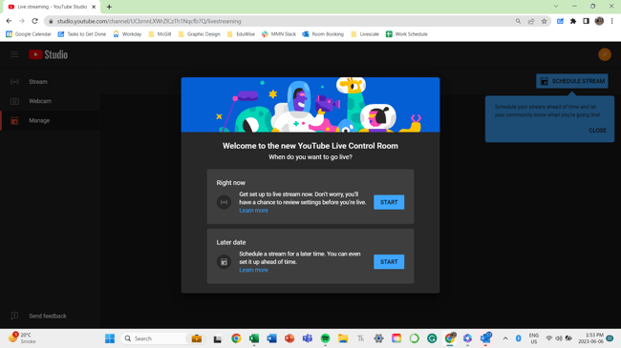This screenshot has height=348, width=621.
Task: Open Room Booking bookmark
Action: (323, 34)
